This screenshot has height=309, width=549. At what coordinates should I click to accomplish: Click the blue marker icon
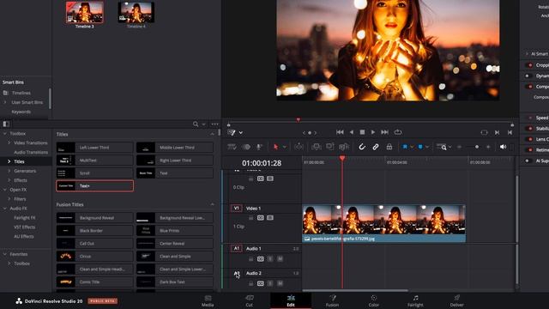420,147
